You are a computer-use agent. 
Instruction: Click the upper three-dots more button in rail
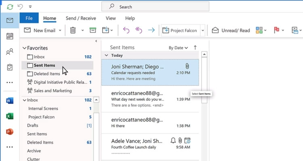10,82
